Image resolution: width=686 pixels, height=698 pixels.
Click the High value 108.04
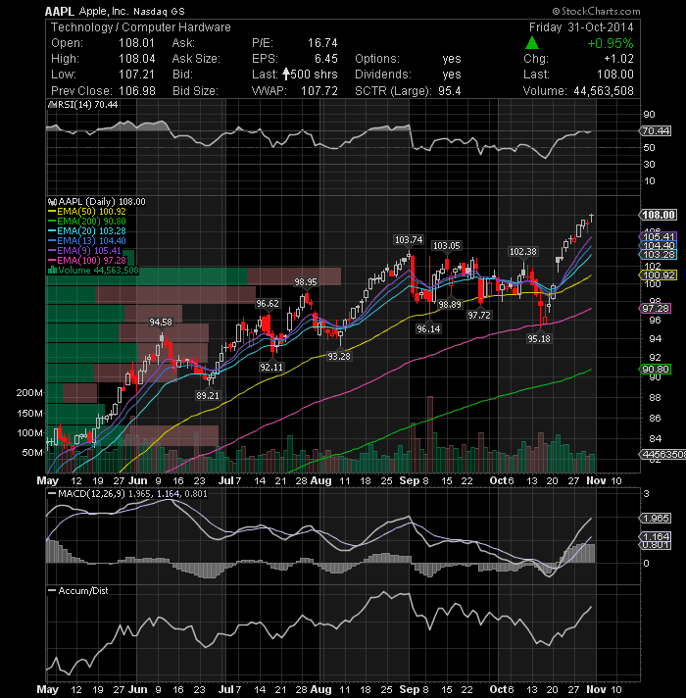[136, 59]
